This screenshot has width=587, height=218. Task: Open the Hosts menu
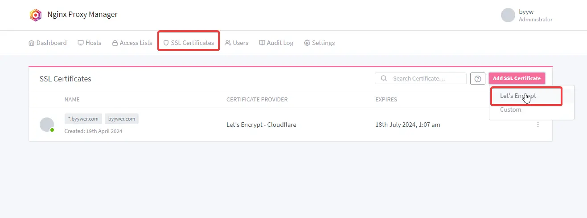(x=90, y=43)
